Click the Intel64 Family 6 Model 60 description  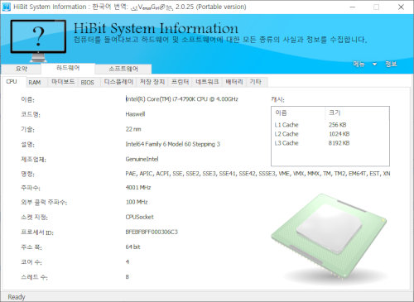point(173,144)
